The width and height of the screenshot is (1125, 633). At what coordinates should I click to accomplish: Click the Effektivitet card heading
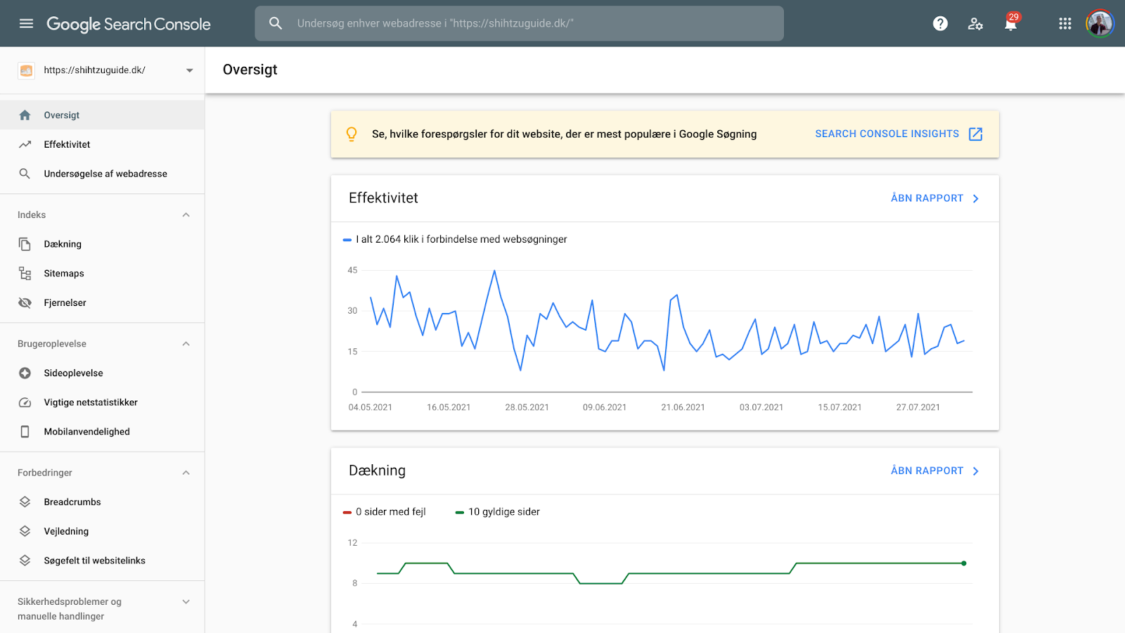(x=383, y=198)
